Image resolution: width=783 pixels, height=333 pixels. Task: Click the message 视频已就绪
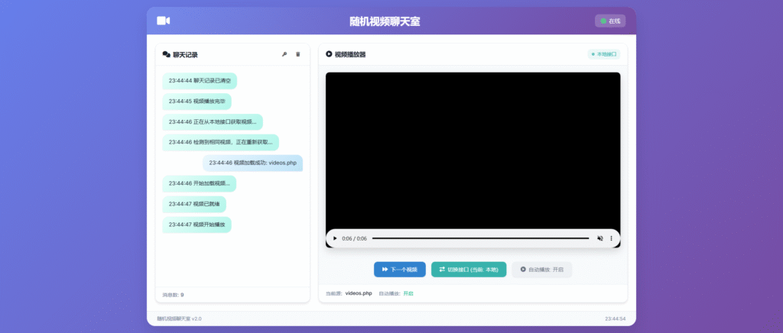click(x=194, y=204)
